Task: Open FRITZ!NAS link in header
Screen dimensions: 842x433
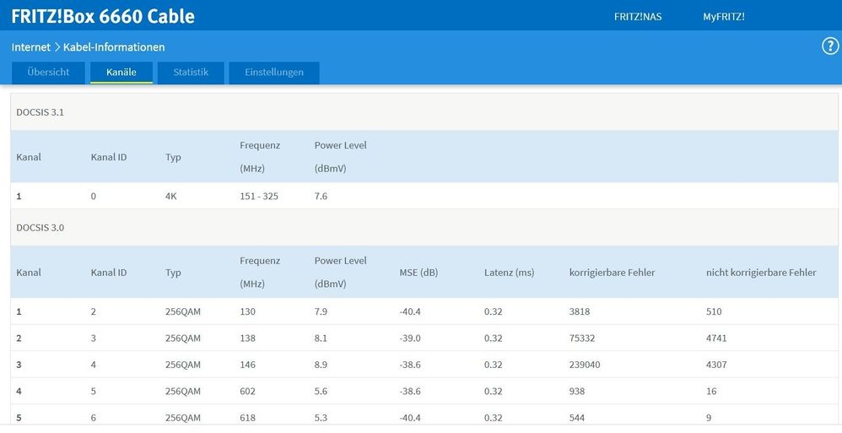Action: tap(637, 17)
